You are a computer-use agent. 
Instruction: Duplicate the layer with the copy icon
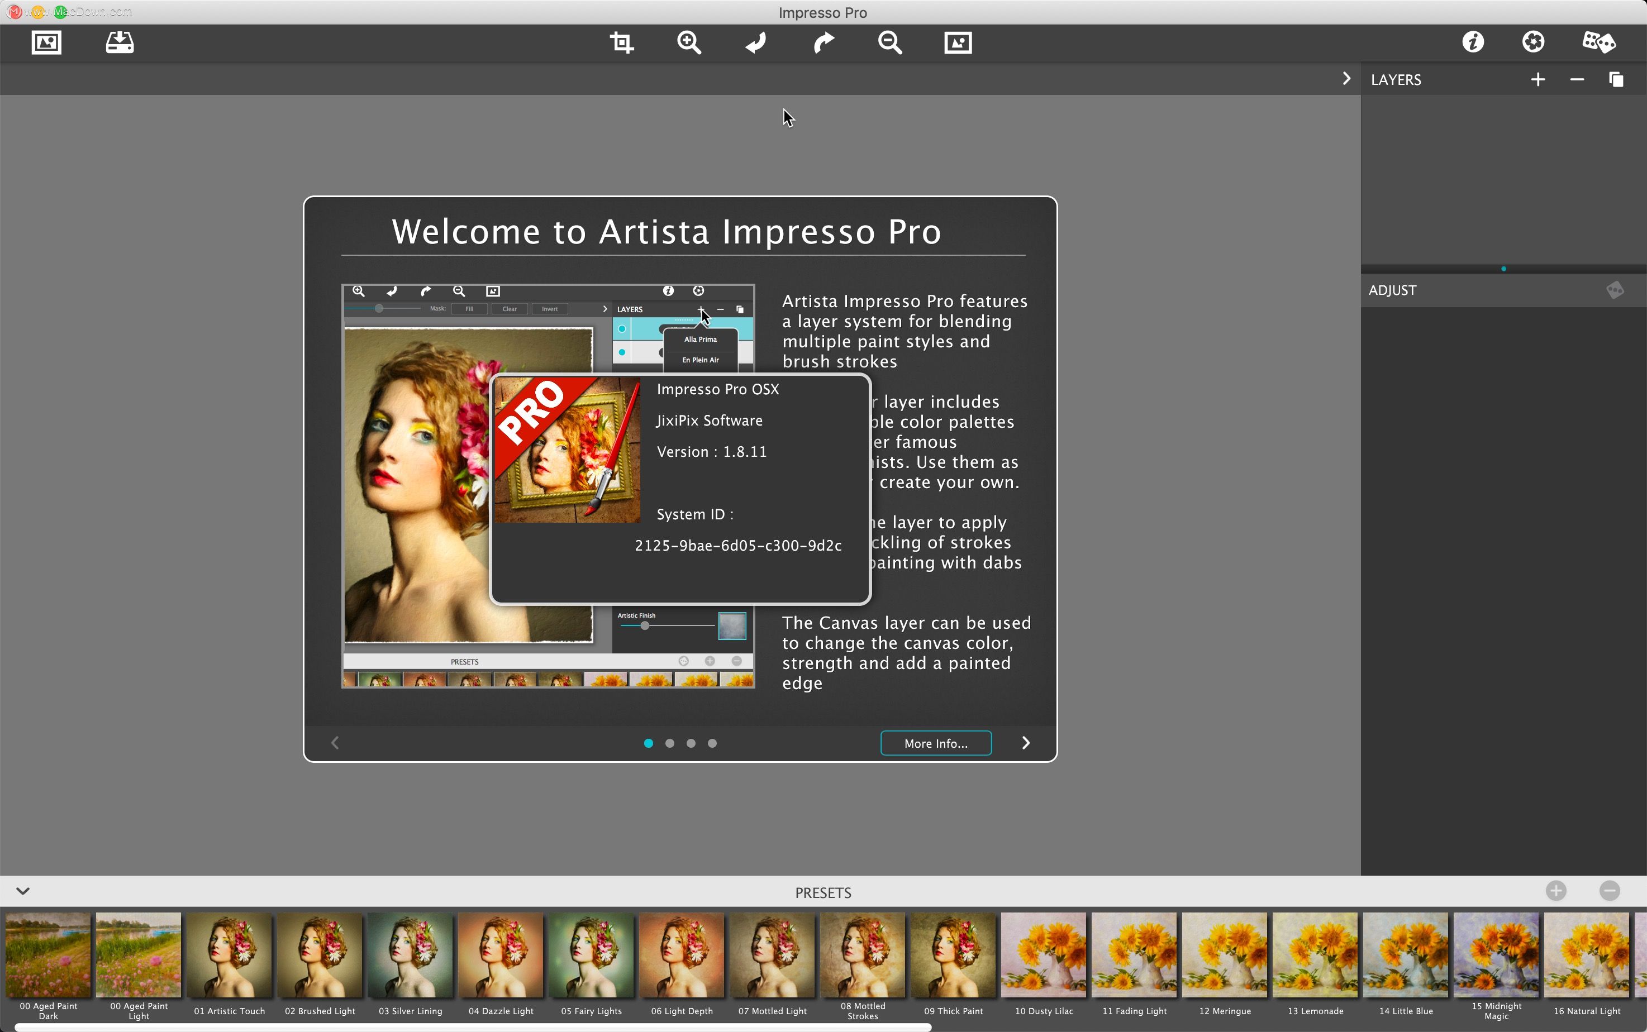point(1616,80)
